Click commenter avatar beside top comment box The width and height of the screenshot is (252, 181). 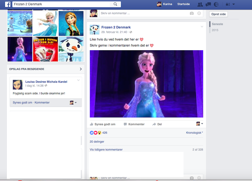[x=94, y=13]
